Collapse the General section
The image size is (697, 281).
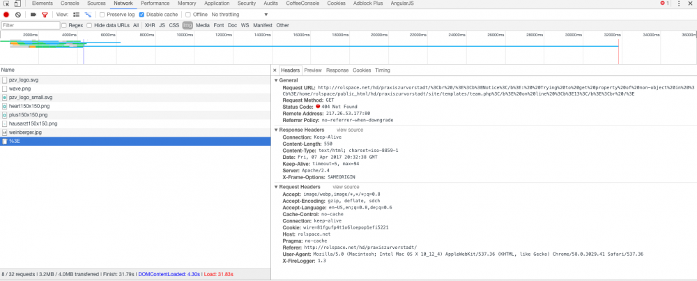pos(277,81)
